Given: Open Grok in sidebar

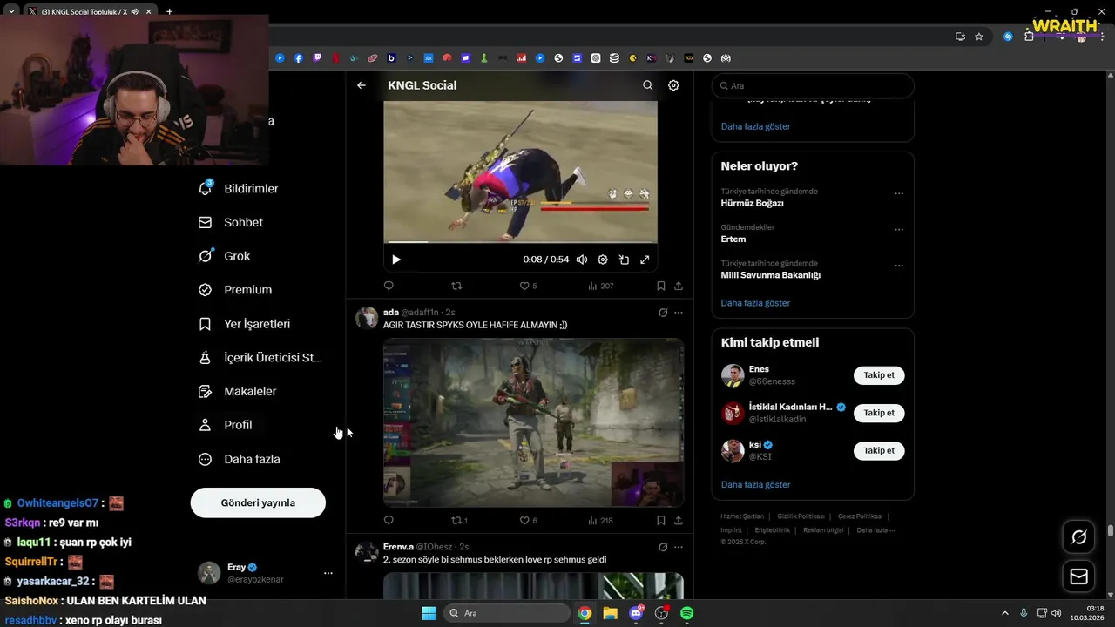Looking at the screenshot, I should pos(225,256).
